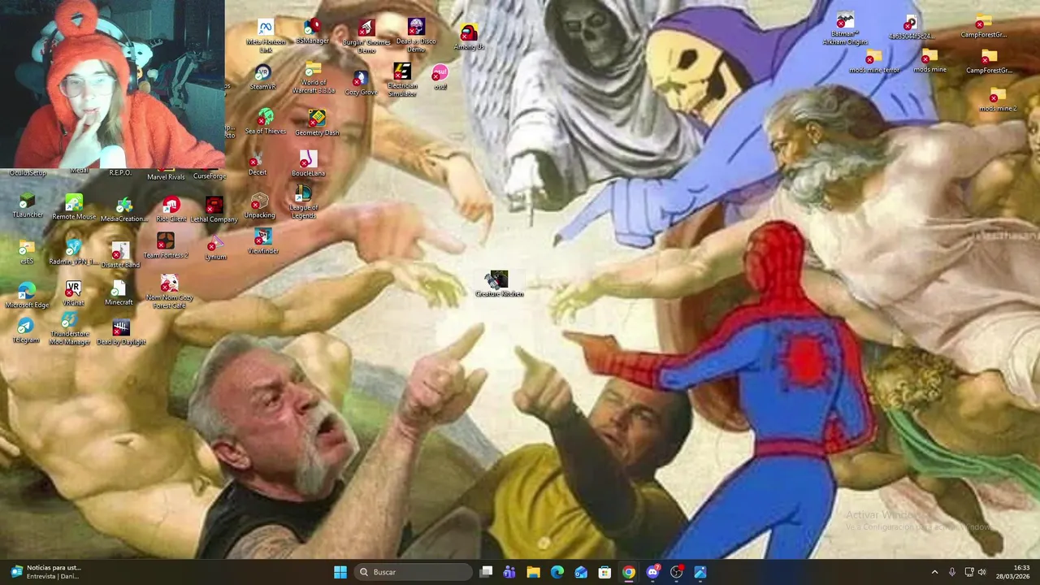Launch BSManager from the desktop

click(312, 32)
